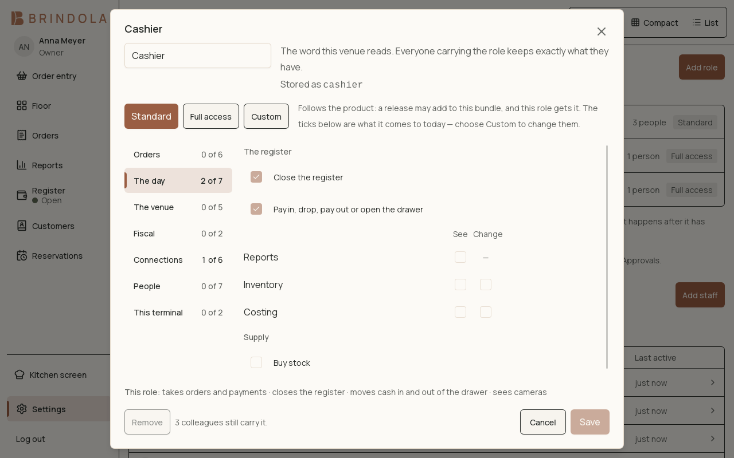Tick the See checkbox for Inventory
This screenshot has width=734, height=458.
coord(460,285)
